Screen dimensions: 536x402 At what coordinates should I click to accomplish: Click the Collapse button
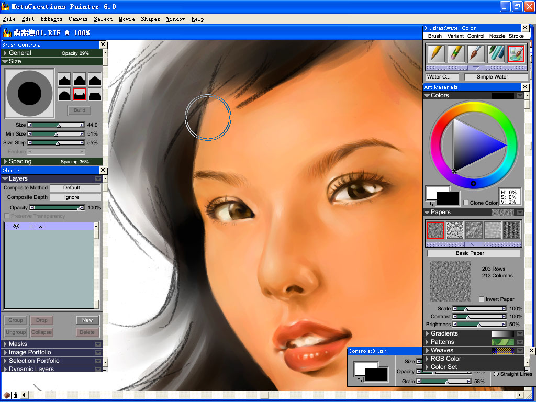[42, 332]
